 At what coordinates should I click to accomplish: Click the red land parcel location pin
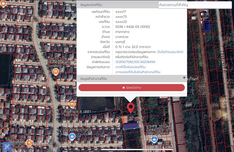tap(131, 108)
